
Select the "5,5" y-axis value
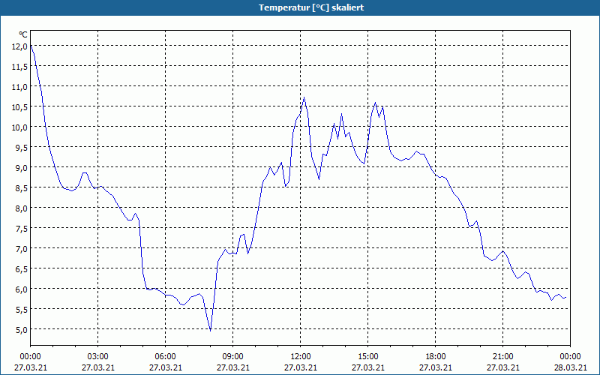(x=22, y=310)
